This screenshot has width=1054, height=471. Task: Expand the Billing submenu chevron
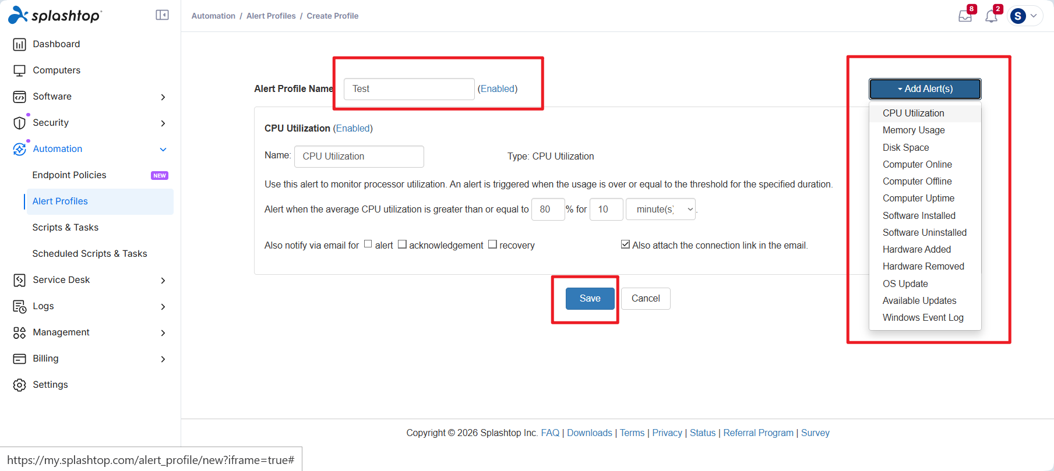[163, 359]
